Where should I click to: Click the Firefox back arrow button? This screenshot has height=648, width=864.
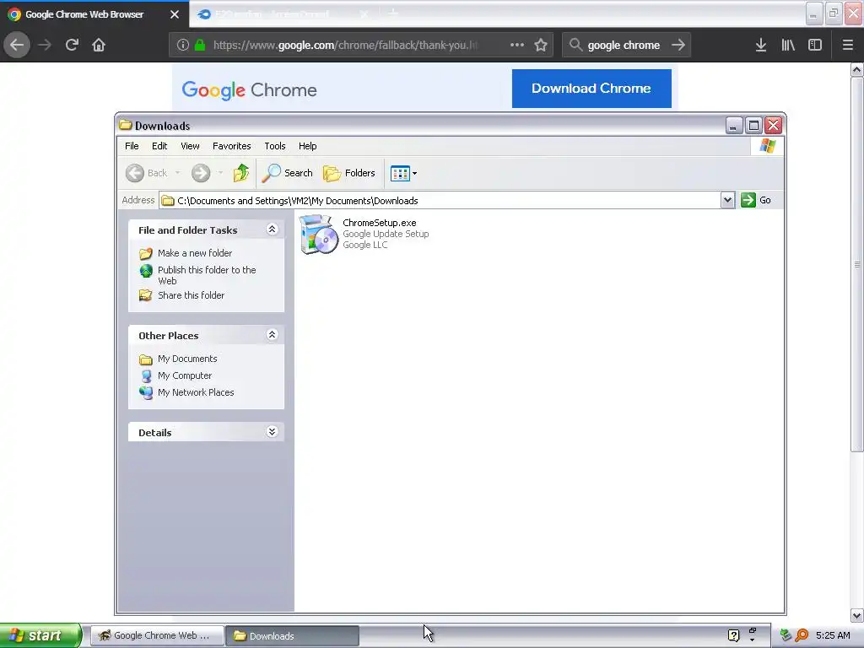17,45
